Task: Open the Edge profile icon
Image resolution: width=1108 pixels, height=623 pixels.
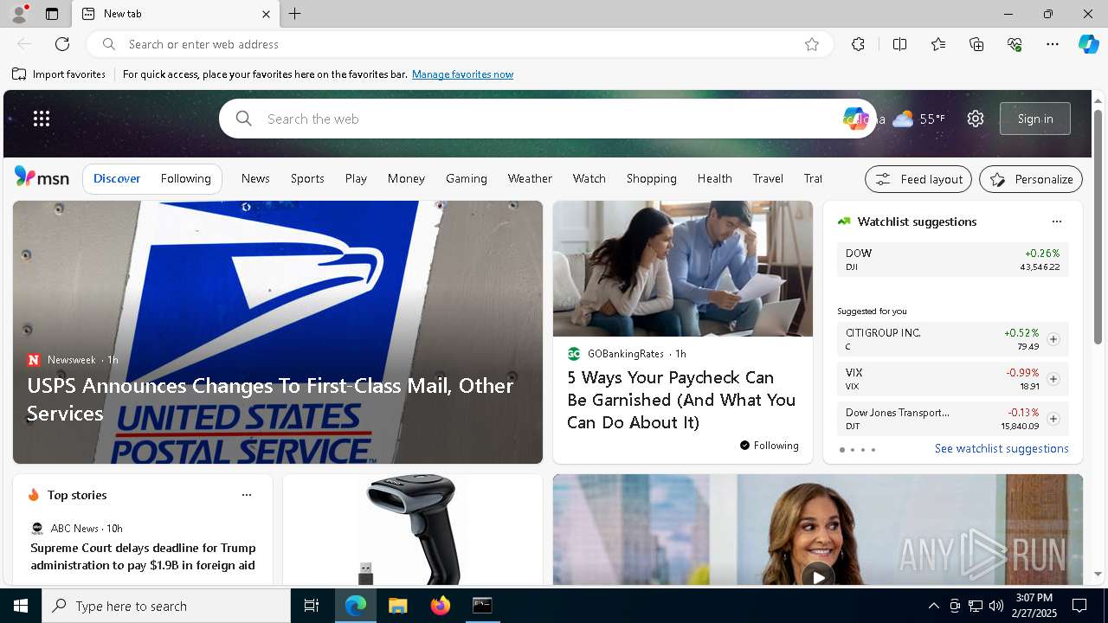Action: [x=18, y=14]
